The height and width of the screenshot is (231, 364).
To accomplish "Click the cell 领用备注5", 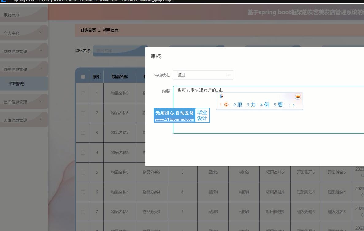I will (275, 172).
